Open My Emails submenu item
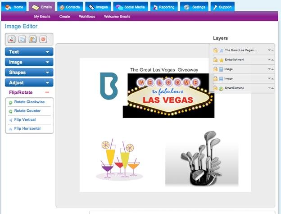The width and height of the screenshot is (281, 214). point(42,17)
